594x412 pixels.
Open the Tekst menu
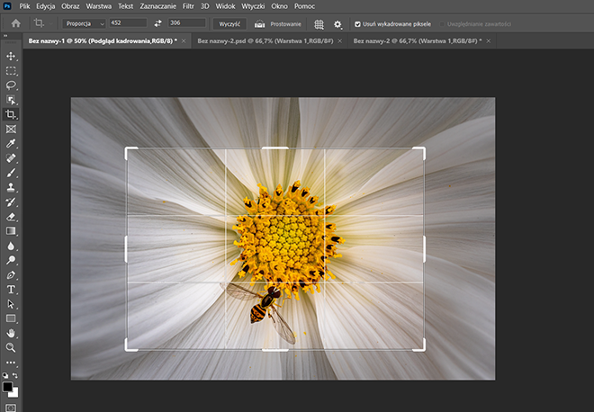pos(125,6)
